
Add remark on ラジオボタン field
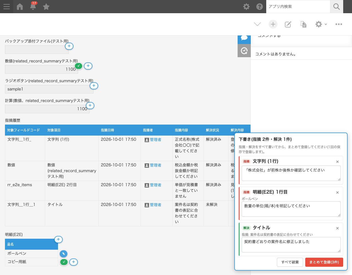point(94,86)
